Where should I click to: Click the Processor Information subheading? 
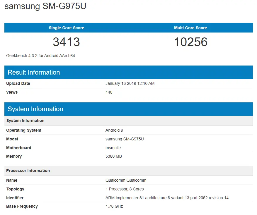coord(28,171)
